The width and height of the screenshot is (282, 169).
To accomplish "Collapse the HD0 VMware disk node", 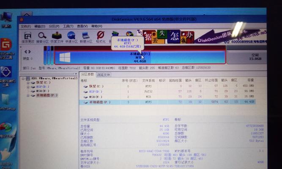I will click(23, 79).
